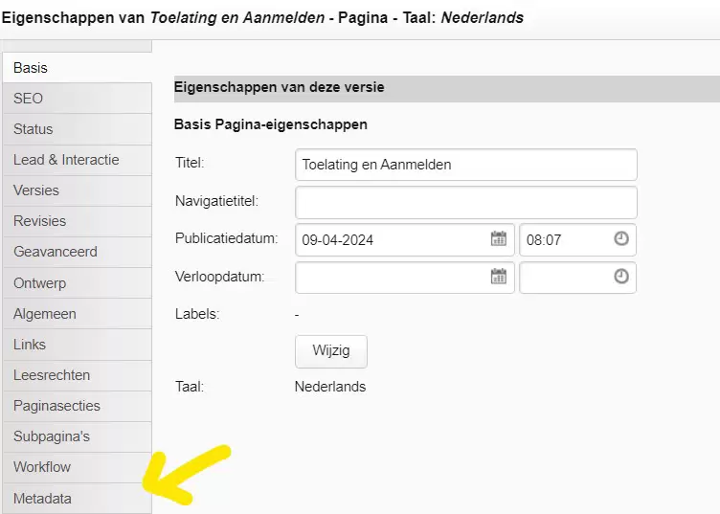Focus the Navigatietitel input field

465,202
